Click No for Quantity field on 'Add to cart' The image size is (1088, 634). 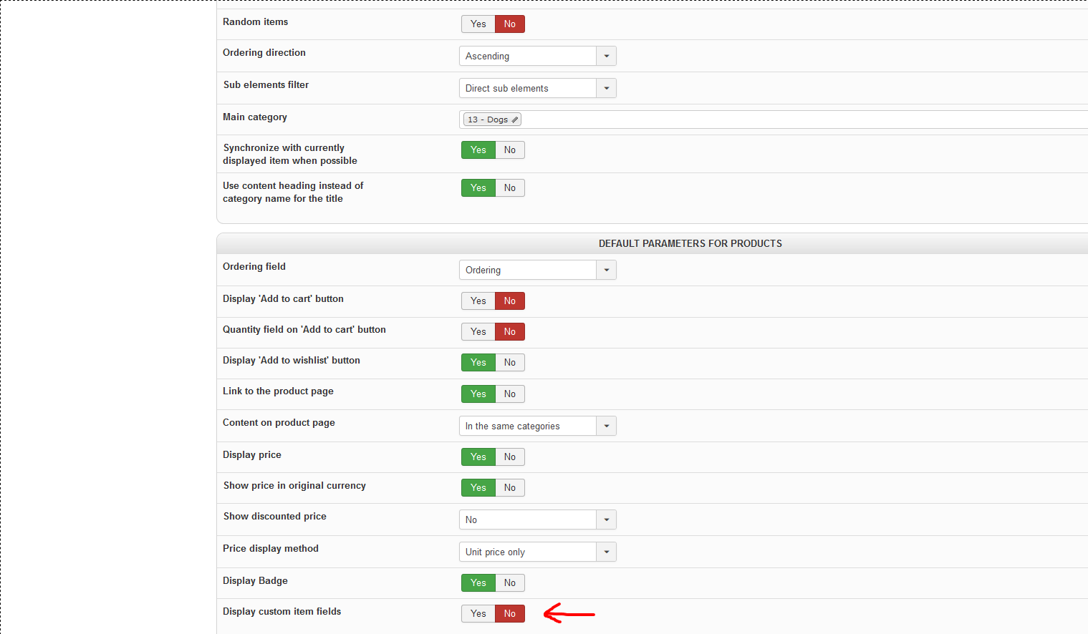point(510,332)
